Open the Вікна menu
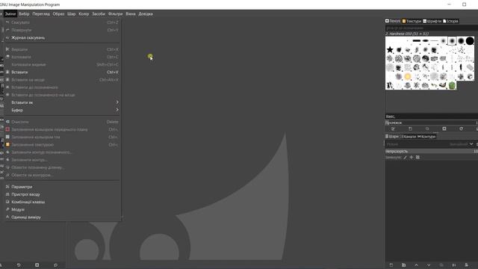This screenshot has height=269, width=478. click(x=131, y=13)
